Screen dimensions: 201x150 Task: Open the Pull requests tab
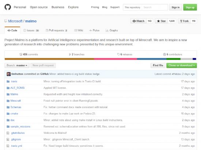click(56, 31)
